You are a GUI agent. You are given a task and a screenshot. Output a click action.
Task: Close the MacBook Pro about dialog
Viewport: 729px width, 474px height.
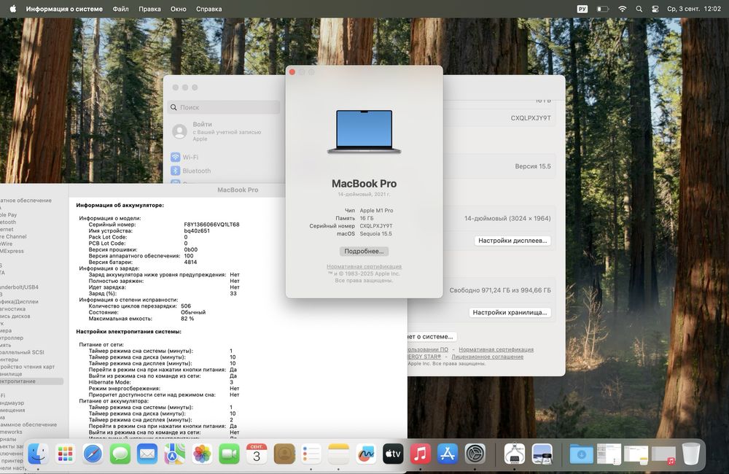pos(292,72)
